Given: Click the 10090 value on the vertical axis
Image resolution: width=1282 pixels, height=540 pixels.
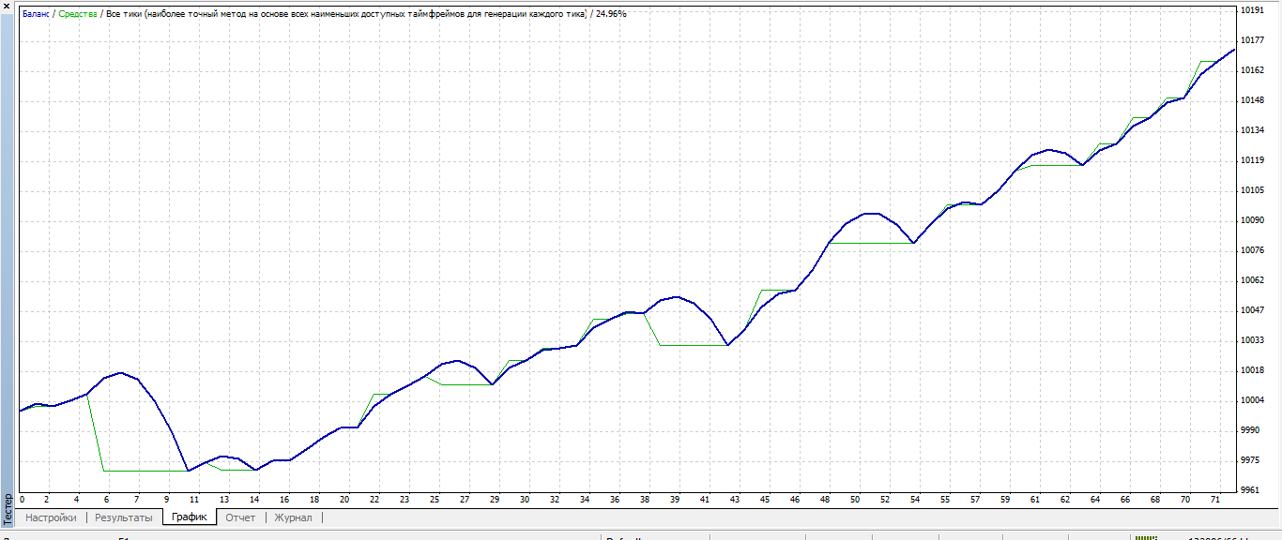Looking at the screenshot, I should pyautogui.click(x=1253, y=220).
